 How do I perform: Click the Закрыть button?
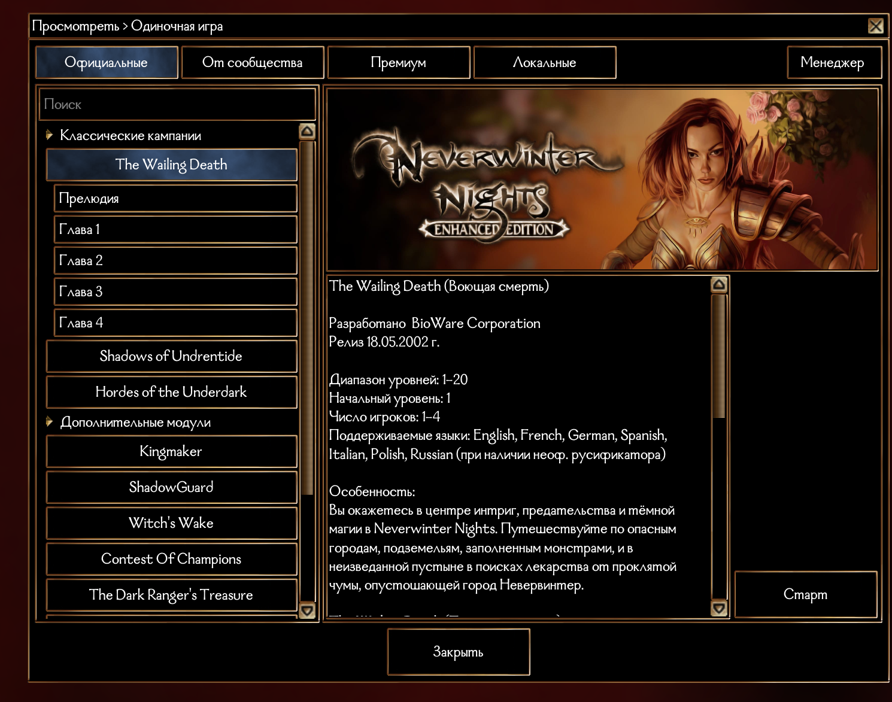tap(459, 652)
